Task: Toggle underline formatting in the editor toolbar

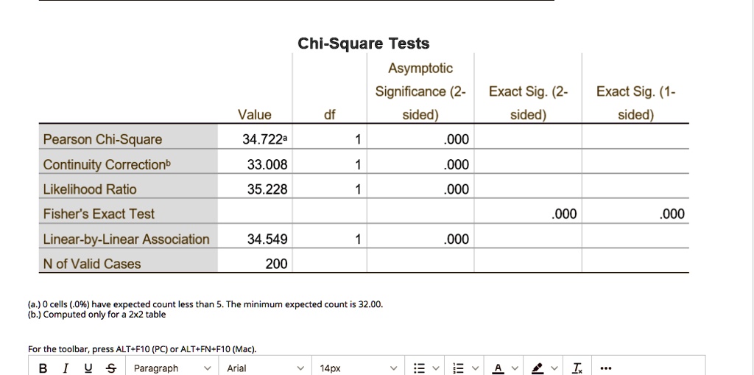Action: 88,368
